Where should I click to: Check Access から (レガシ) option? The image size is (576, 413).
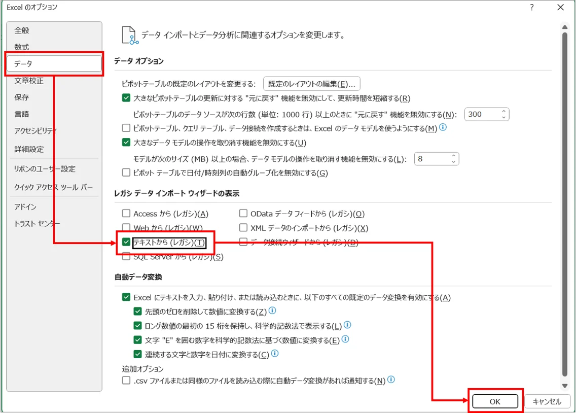tap(126, 214)
